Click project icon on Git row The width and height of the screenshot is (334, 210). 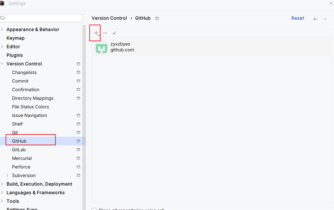(78, 132)
